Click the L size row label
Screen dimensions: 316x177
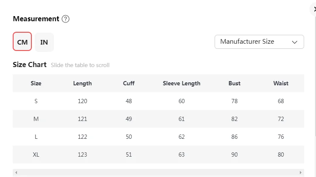36,137
